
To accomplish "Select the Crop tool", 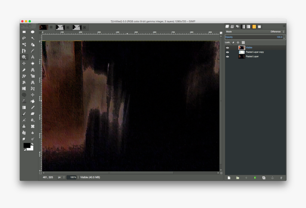I will click(x=24, y=70).
